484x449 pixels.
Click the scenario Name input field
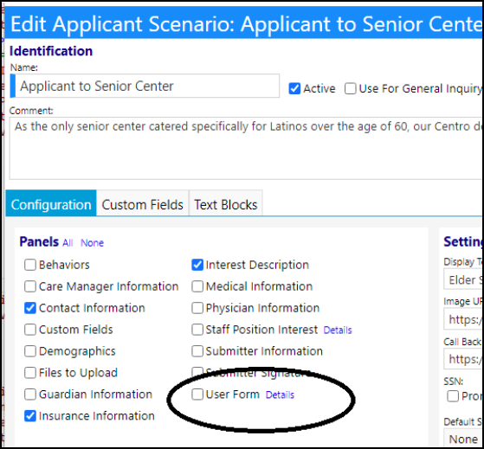coord(145,86)
